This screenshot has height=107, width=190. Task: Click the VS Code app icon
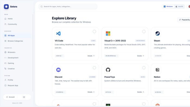coord(58,34)
